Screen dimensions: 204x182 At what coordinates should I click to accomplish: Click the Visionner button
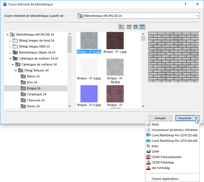pyautogui.click(x=185, y=118)
